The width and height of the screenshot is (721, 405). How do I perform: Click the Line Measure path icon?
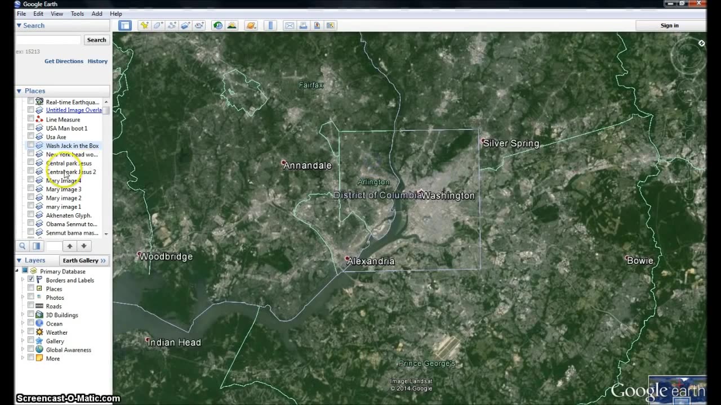point(39,119)
